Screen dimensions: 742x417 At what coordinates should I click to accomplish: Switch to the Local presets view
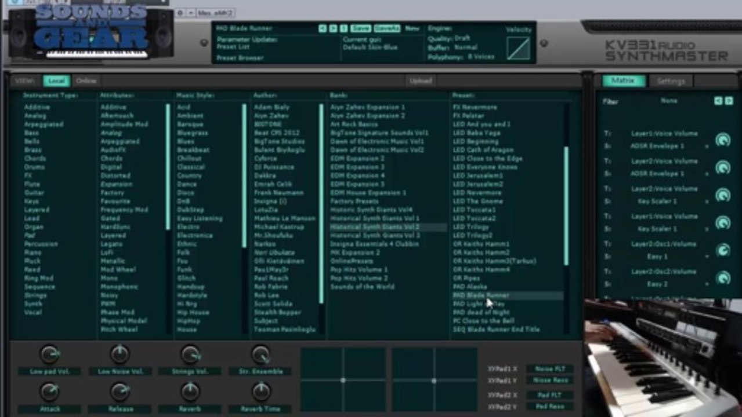tap(56, 81)
